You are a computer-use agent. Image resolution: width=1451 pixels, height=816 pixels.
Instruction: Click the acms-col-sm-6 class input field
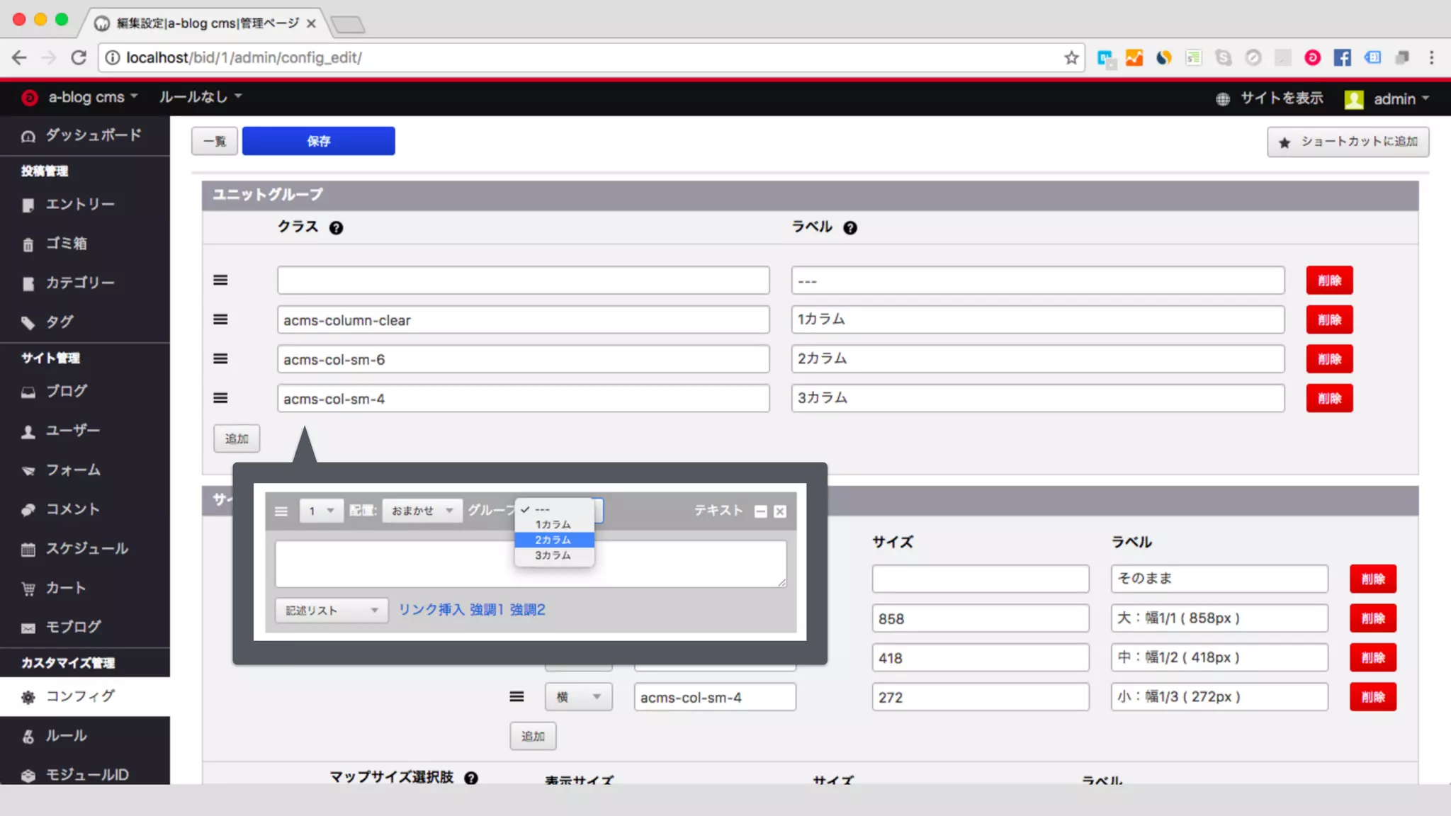coord(523,359)
